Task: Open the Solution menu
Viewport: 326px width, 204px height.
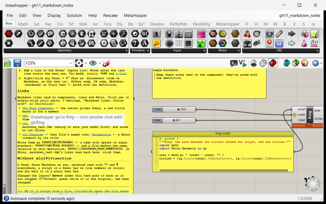Action: 74,15
